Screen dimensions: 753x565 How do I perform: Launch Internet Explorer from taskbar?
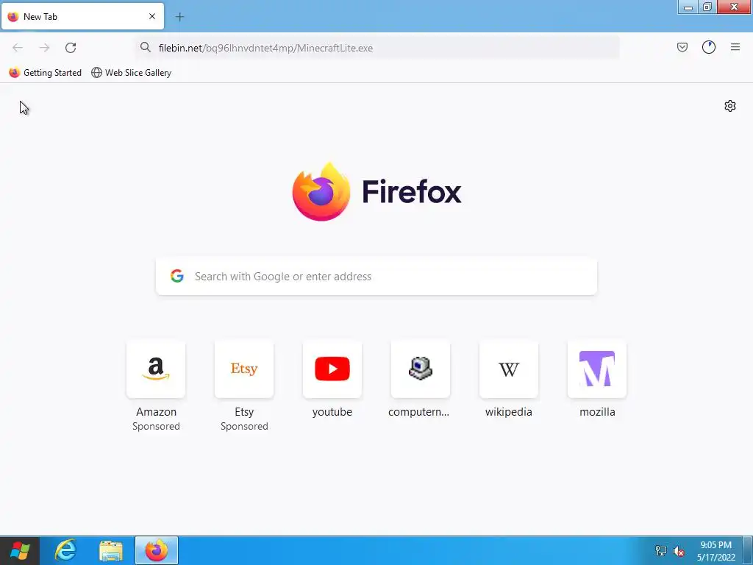point(65,550)
